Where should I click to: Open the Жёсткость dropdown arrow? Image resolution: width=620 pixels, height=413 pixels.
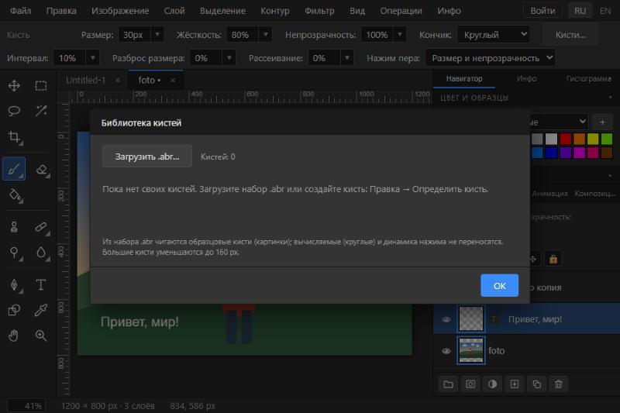click(x=265, y=34)
